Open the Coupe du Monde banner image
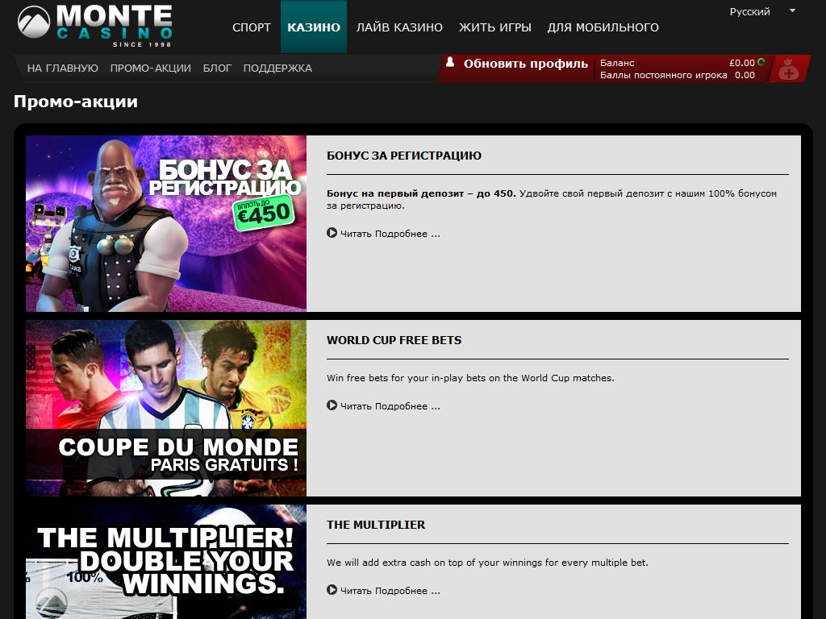This screenshot has height=619, width=826. click(166, 408)
